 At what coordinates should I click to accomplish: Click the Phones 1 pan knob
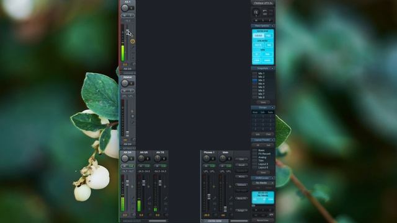pos(207,159)
